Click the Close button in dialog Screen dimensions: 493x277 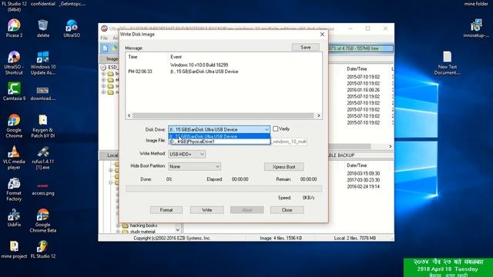click(x=287, y=210)
